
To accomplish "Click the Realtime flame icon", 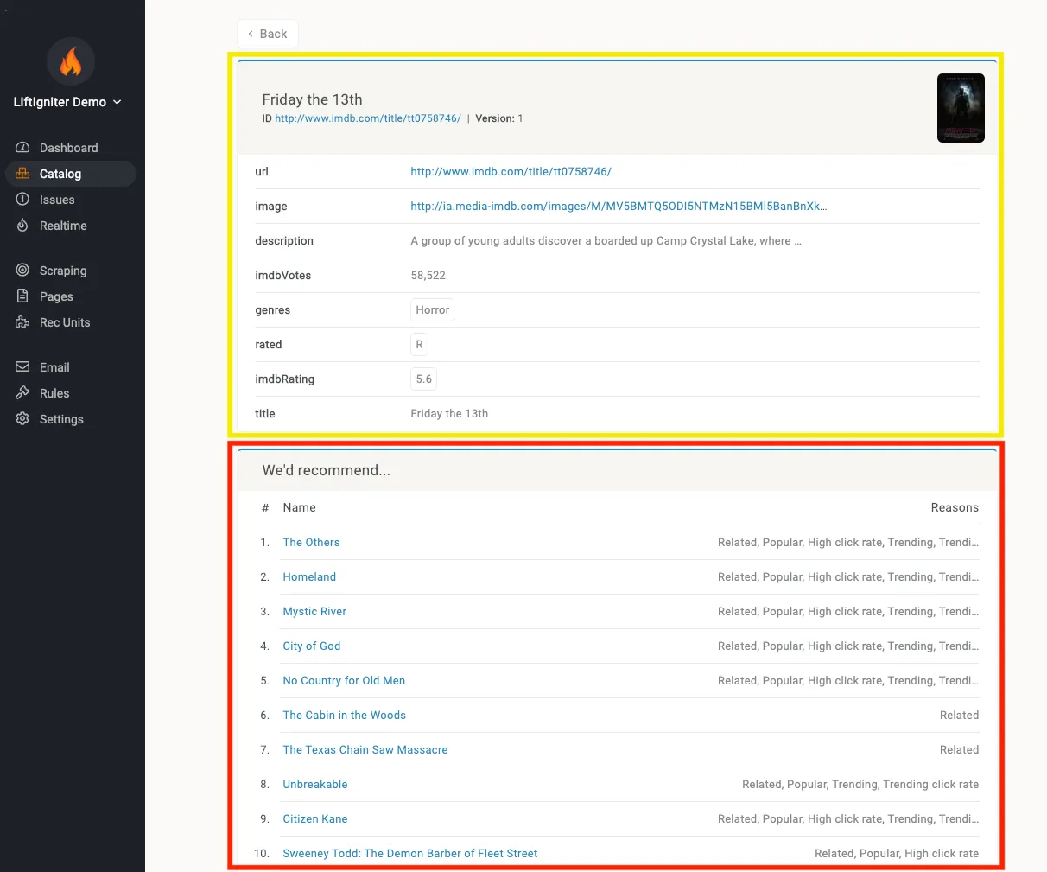I will click(22, 226).
